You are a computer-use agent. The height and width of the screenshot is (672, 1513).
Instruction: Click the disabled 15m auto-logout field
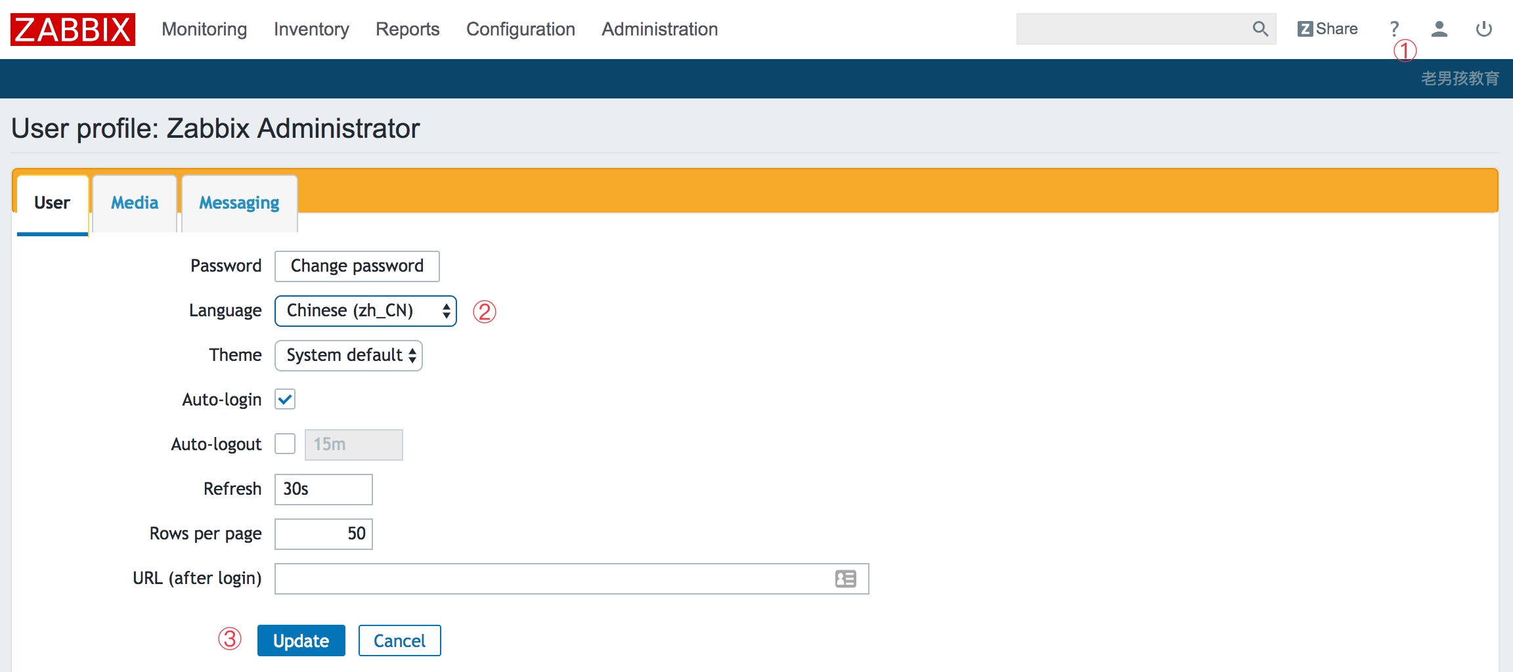(354, 445)
